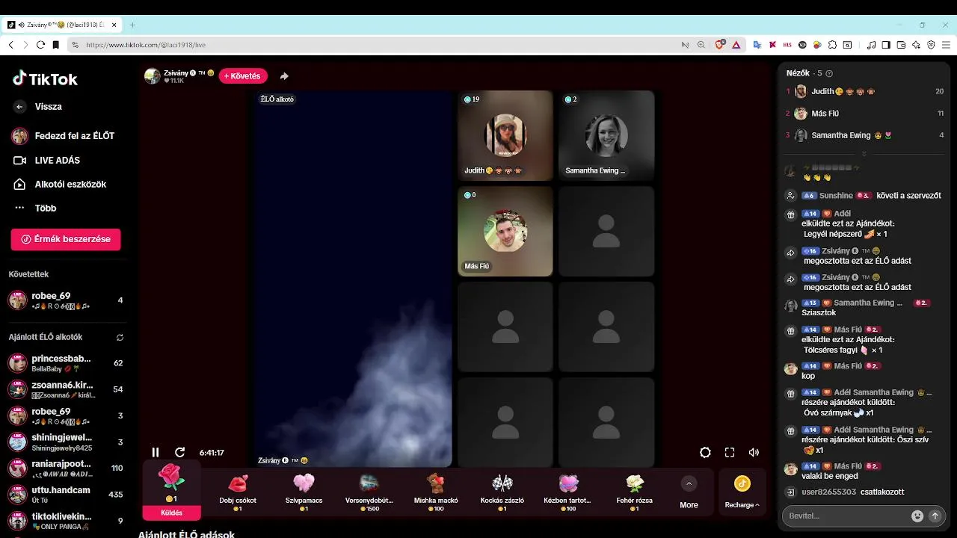The image size is (957, 538).
Task: Open zsoanna6.kir... live channel
Action: coord(66,389)
